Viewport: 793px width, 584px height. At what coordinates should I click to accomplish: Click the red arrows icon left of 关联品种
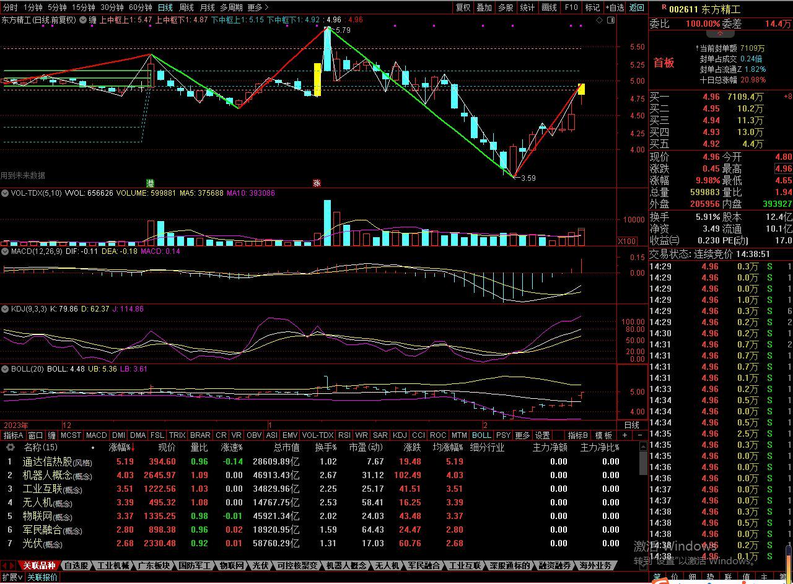tap(9, 565)
